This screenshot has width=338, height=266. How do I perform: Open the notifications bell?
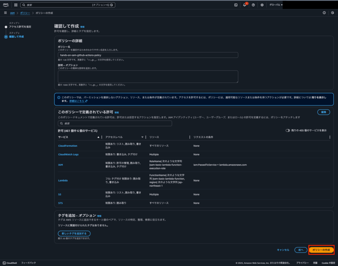(245, 5)
